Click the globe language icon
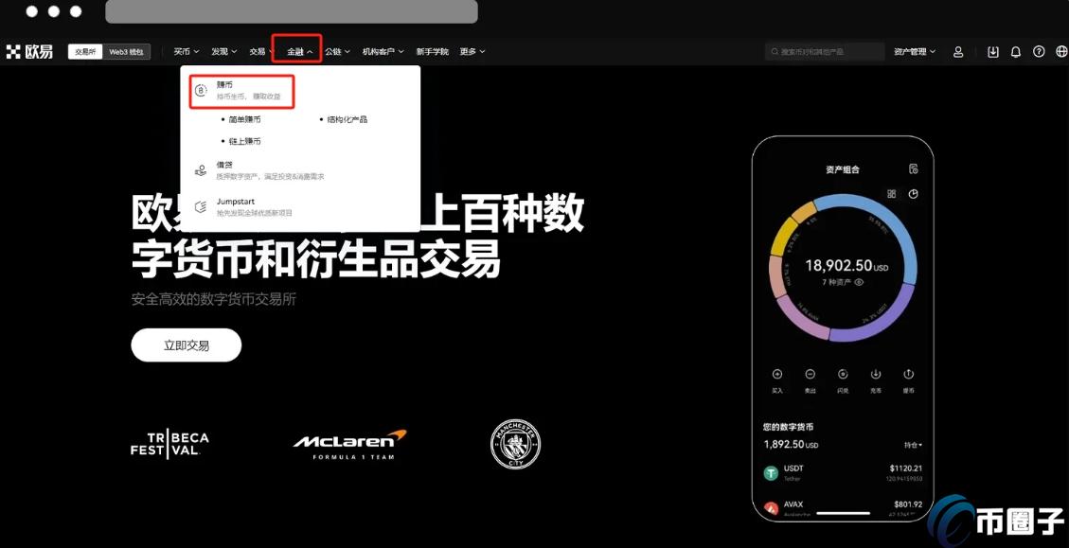The image size is (1069, 548). [1060, 51]
